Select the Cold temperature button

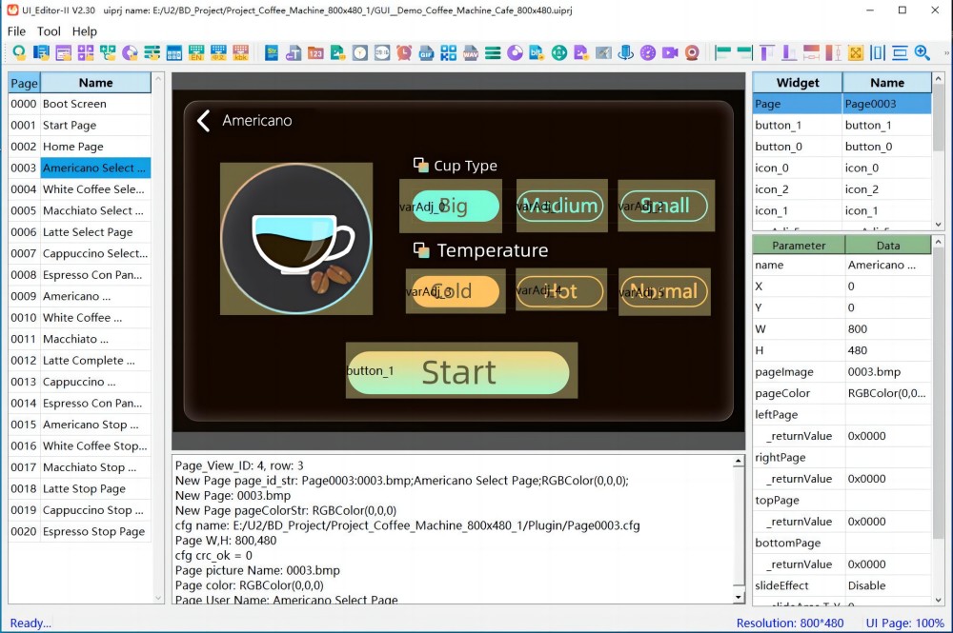coord(456,291)
